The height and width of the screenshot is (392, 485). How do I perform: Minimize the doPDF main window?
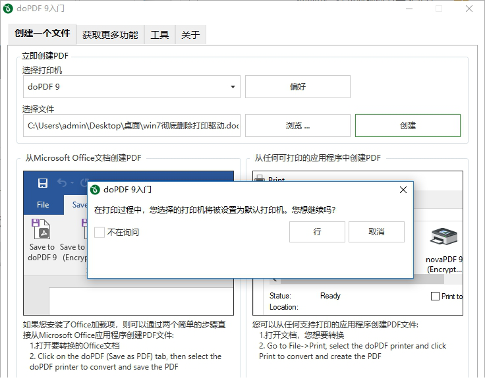pos(409,9)
